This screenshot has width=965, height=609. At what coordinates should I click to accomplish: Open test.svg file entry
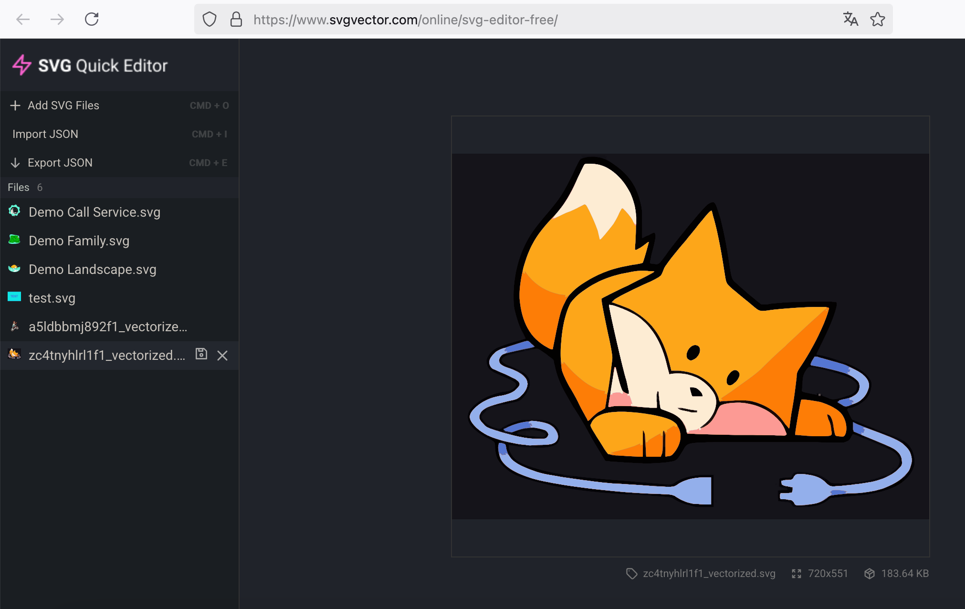(x=52, y=298)
